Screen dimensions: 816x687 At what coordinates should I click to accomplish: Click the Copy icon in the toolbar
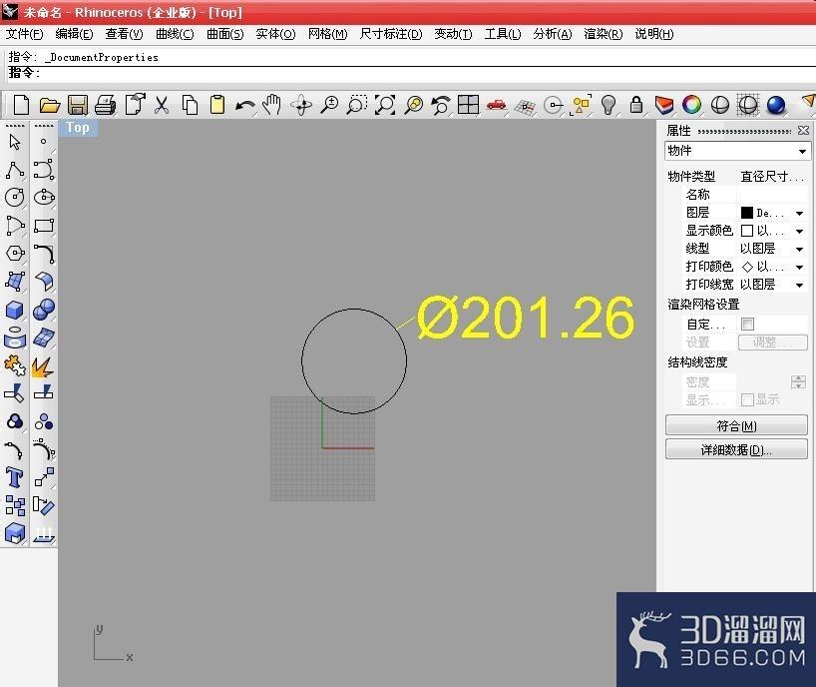pyautogui.click(x=190, y=105)
